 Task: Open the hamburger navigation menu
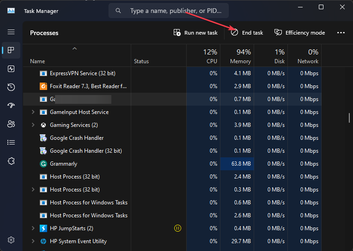coord(11,32)
